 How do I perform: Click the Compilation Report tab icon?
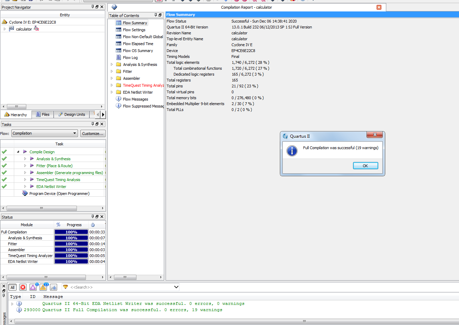pos(114,7)
